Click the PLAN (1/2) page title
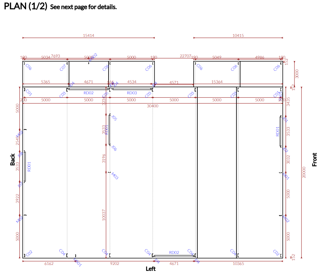Viewport: 327px width, 274px height. pos(25,6)
